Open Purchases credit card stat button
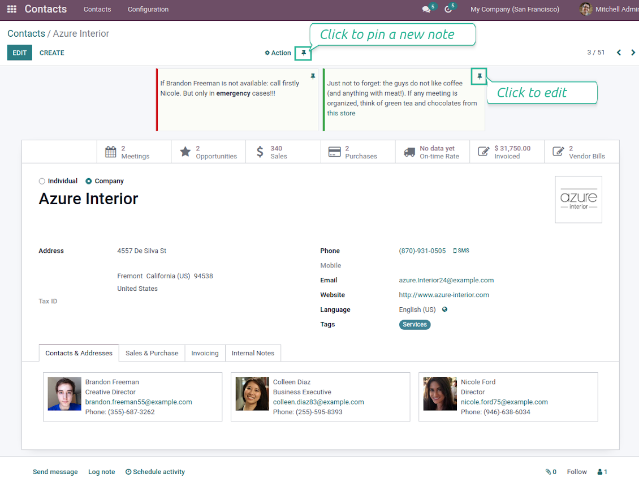639x482 pixels. click(x=358, y=152)
